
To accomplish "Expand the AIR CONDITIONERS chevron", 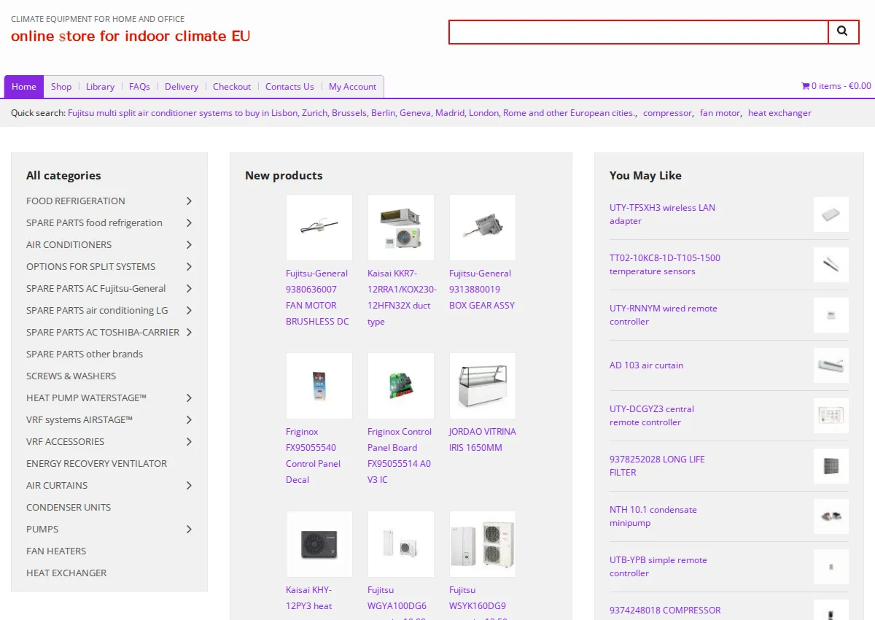I will pos(189,244).
